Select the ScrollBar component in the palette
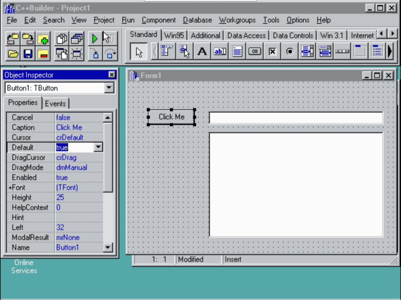Screen dimensions: 401x300 pyautogui.click(x=342, y=51)
